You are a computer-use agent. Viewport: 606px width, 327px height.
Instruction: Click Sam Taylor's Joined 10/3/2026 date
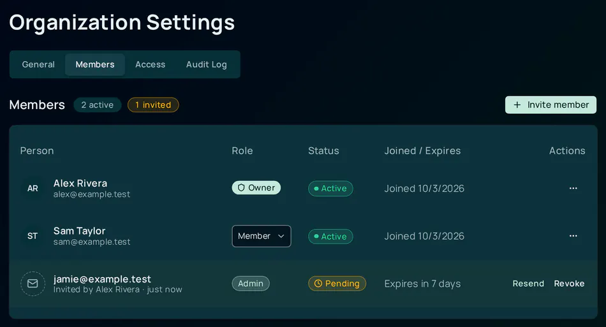point(424,236)
